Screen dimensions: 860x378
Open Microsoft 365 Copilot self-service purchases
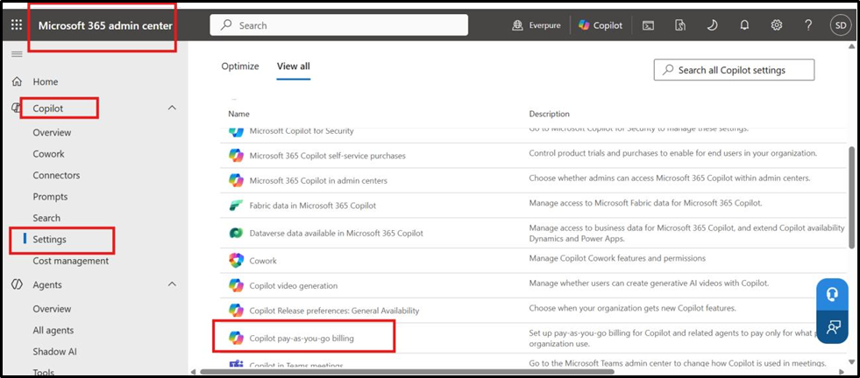coord(328,156)
